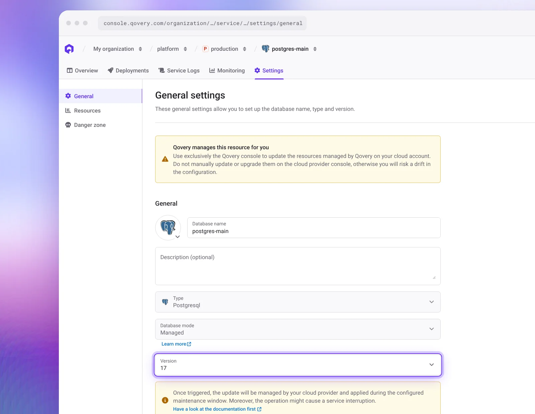Screen dimensions: 535x414
Task: Select Danger zone in the settings sidebar
Action: 101,125
